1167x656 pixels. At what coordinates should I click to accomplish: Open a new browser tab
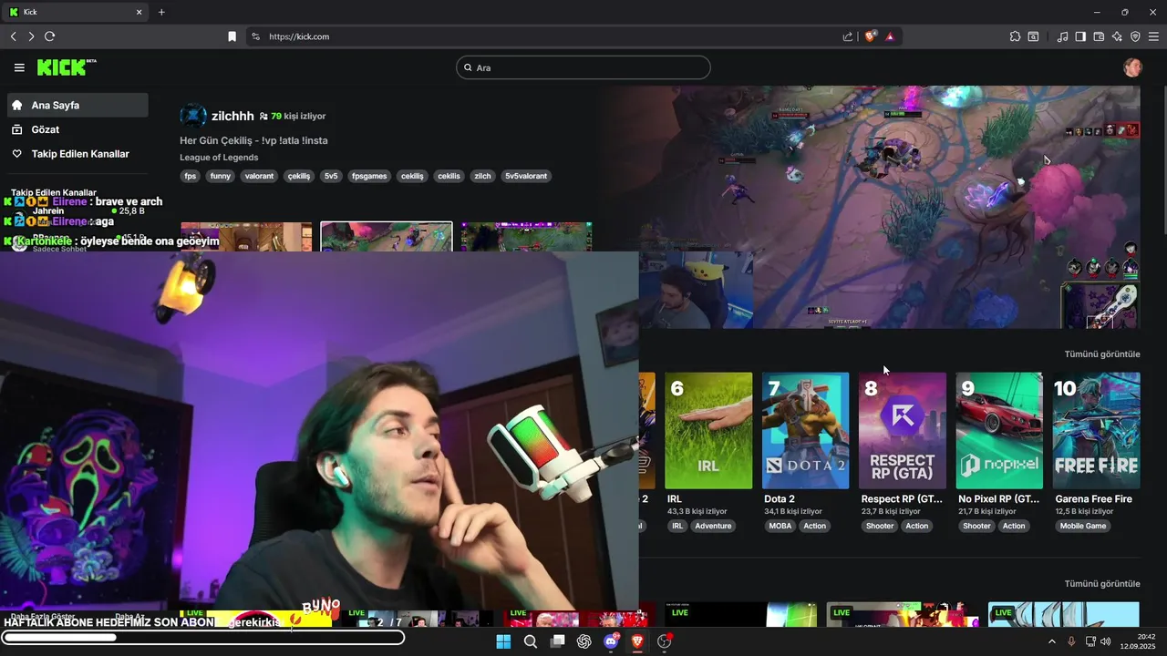161,12
